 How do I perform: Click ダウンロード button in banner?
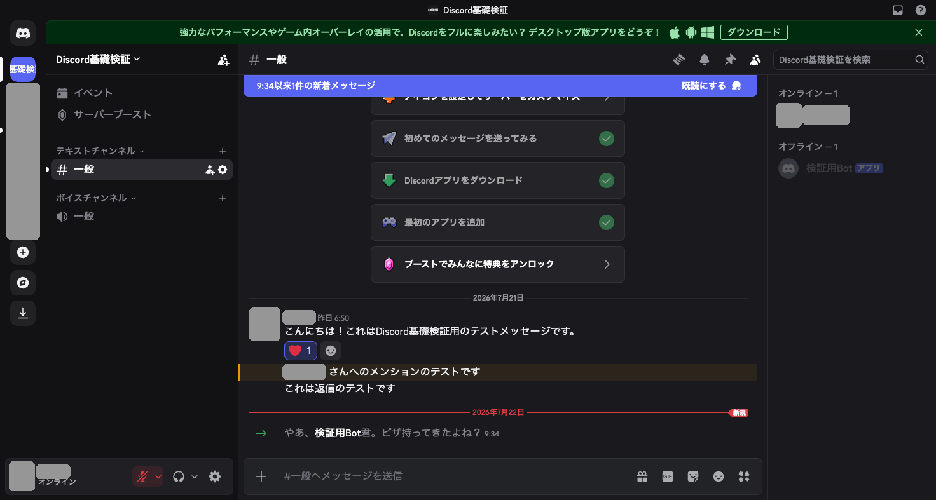(754, 32)
